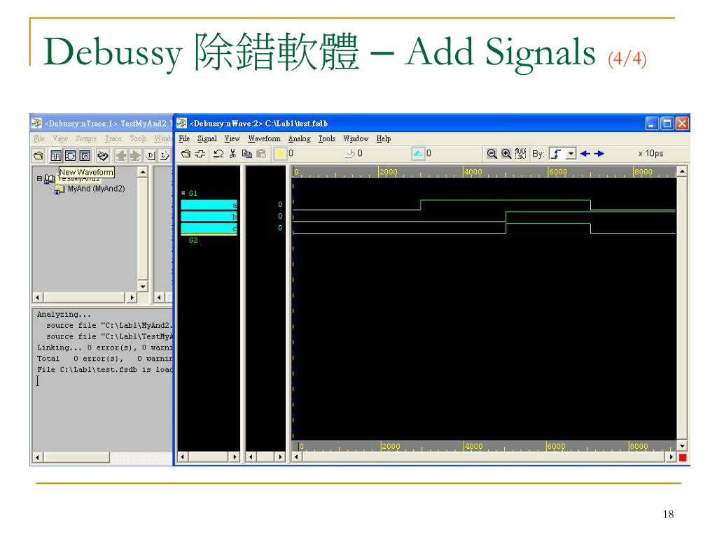Click nWave title bar application icon

click(x=181, y=123)
